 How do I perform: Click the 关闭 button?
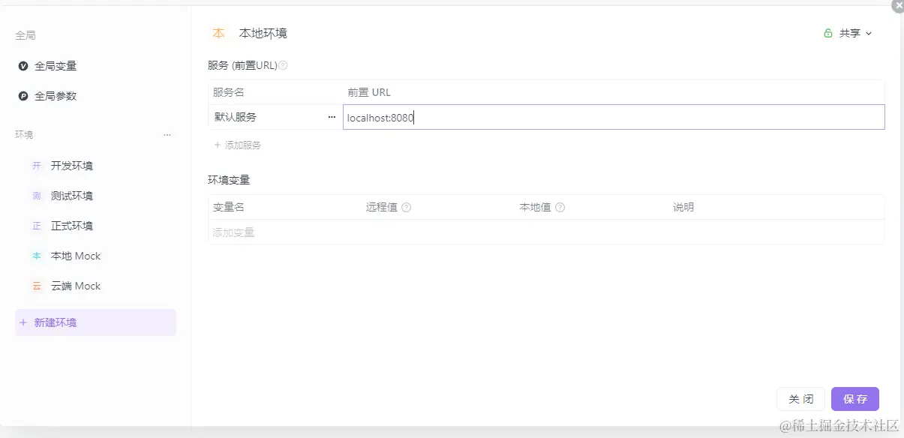tap(801, 399)
